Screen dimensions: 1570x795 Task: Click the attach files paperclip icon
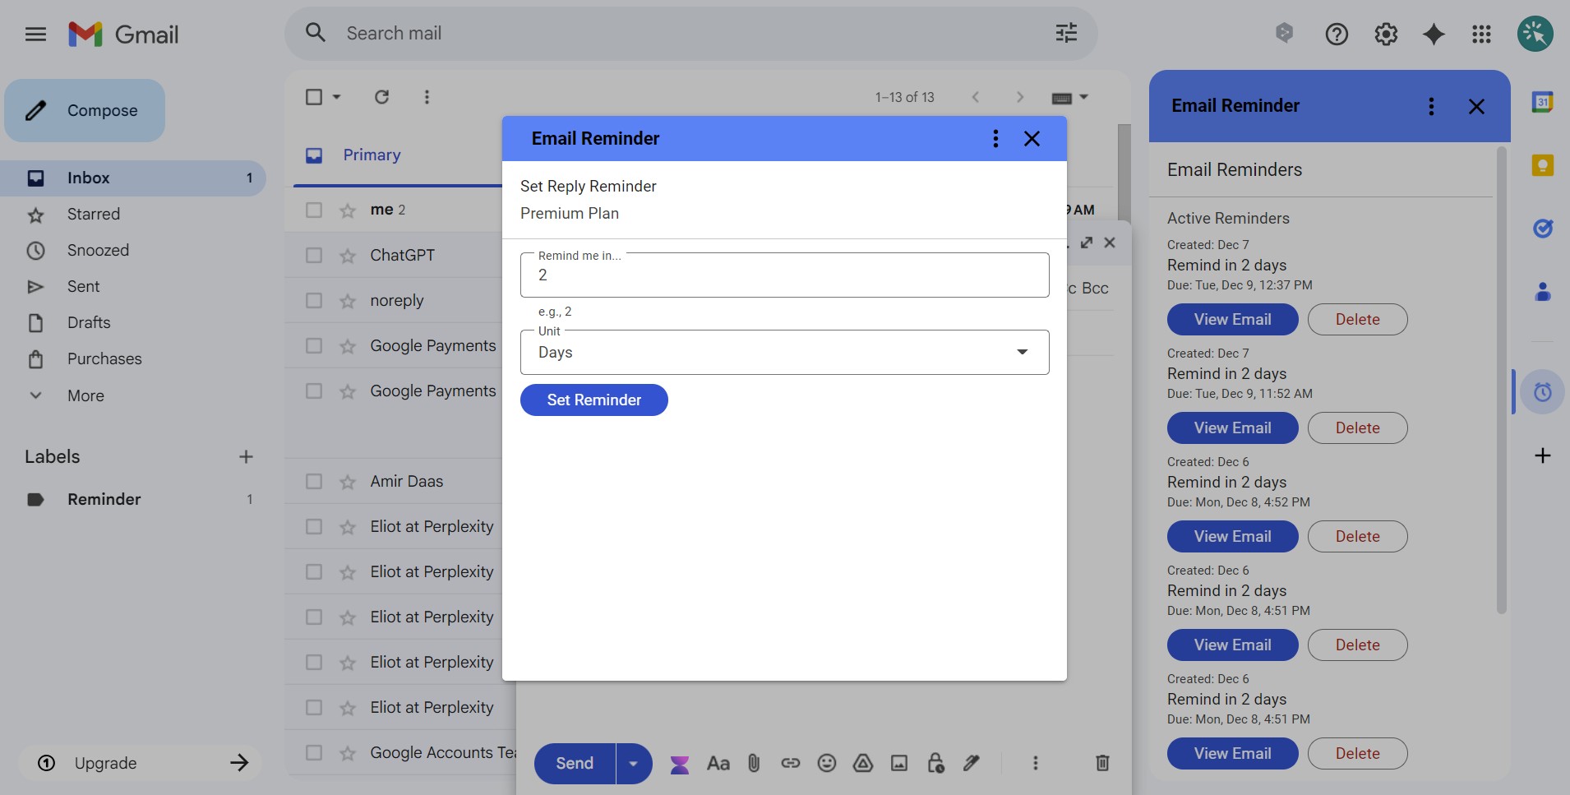point(754,763)
